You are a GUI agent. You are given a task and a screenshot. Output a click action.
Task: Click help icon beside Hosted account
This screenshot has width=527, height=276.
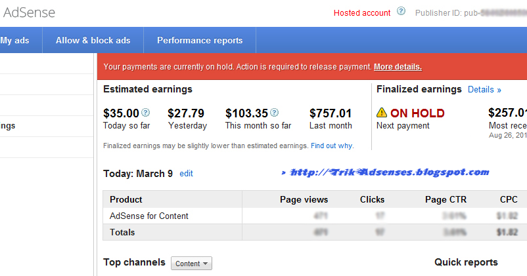(x=401, y=11)
